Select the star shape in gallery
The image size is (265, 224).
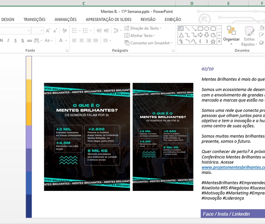213,41
